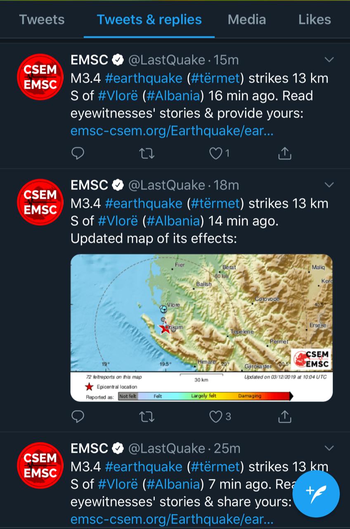The width and height of the screenshot is (350, 529).
Task: Open the earthquake effects map image
Action: pos(201,328)
